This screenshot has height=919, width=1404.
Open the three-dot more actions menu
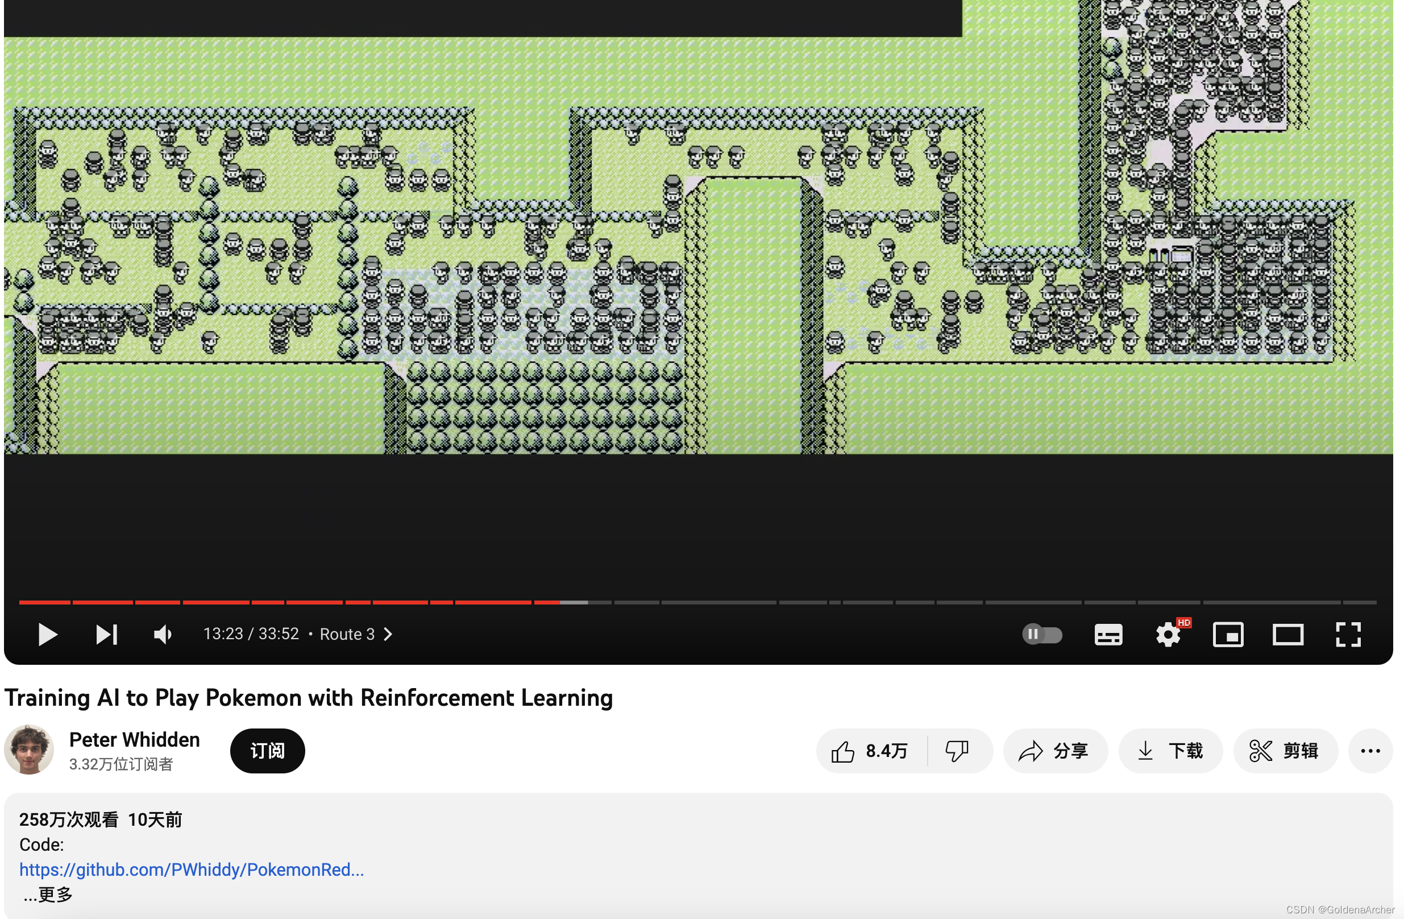pyautogui.click(x=1370, y=751)
